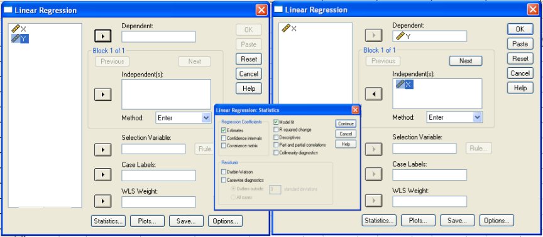Click Y in right window Dependent box
The height and width of the screenshot is (237, 543).
403,36
